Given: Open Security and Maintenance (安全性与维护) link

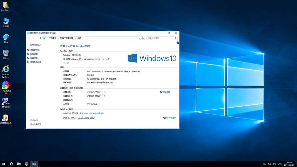Looking at the screenshot, I should (36, 124).
